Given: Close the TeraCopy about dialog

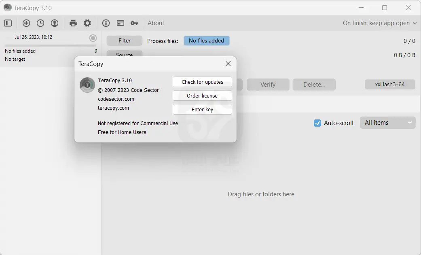Looking at the screenshot, I should pyautogui.click(x=228, y=64).
